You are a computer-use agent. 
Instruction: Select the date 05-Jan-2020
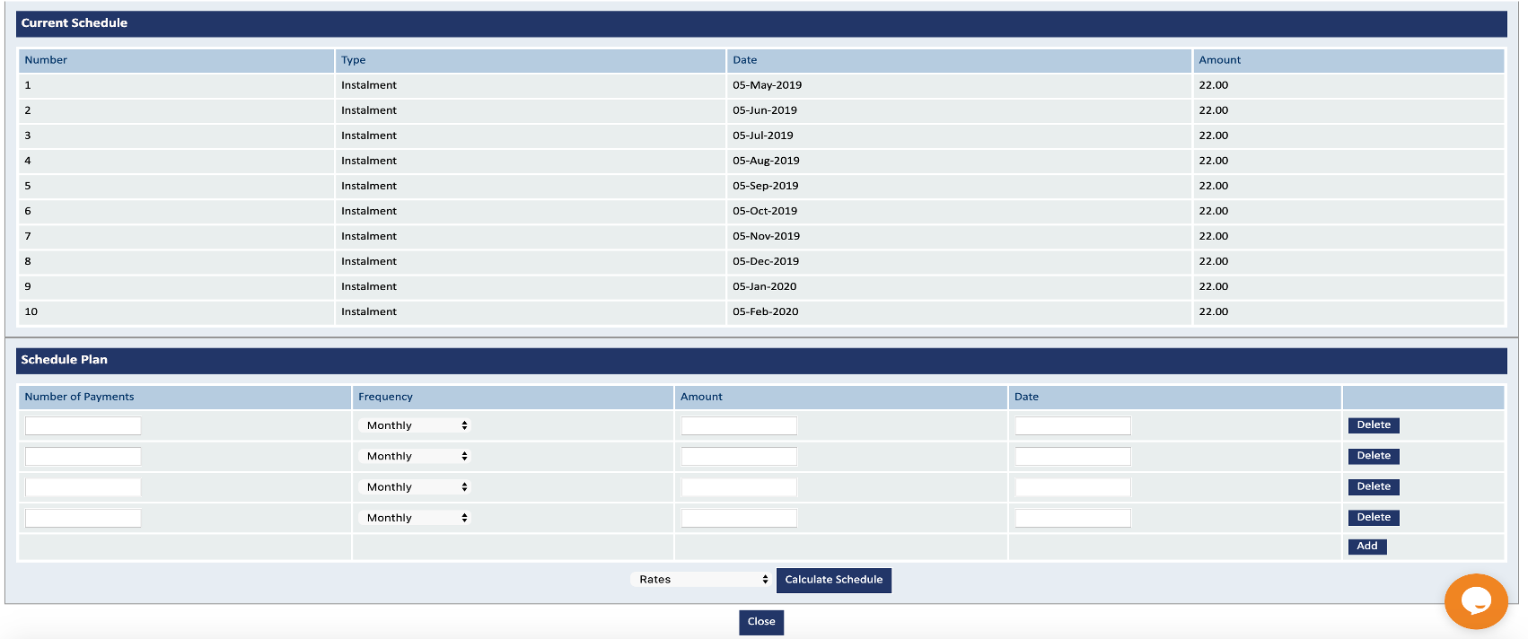coord(764,286)
